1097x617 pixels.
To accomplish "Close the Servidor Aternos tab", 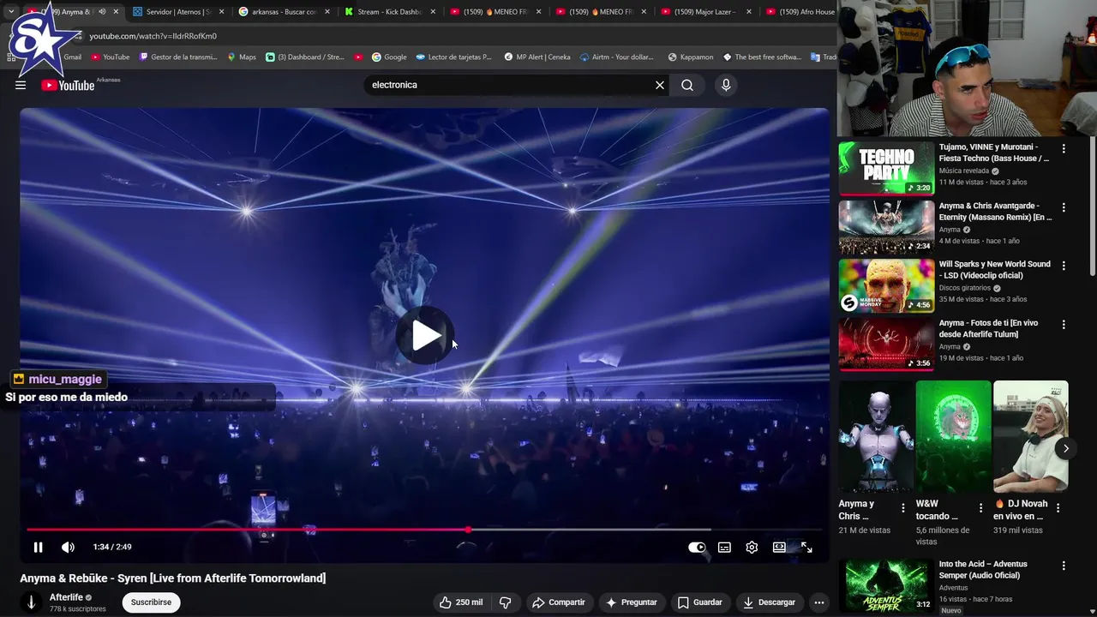I will 221,12.
